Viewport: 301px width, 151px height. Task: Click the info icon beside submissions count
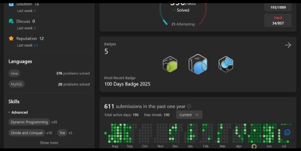tap(189, 106)
